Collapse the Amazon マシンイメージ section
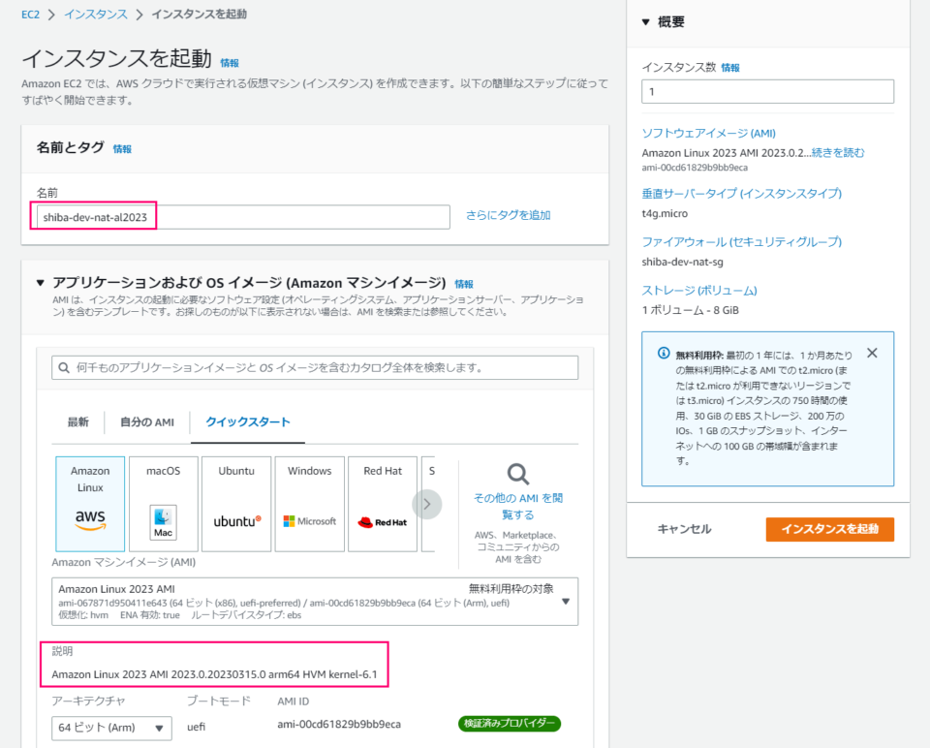Image resolution: width=930 pixels, height=748 pixels. click(x=37, y=284)
